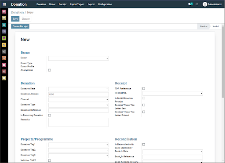Click the Donation Amount input field
The width and height of the screenshot is (225, 163).
pos(79,94)
